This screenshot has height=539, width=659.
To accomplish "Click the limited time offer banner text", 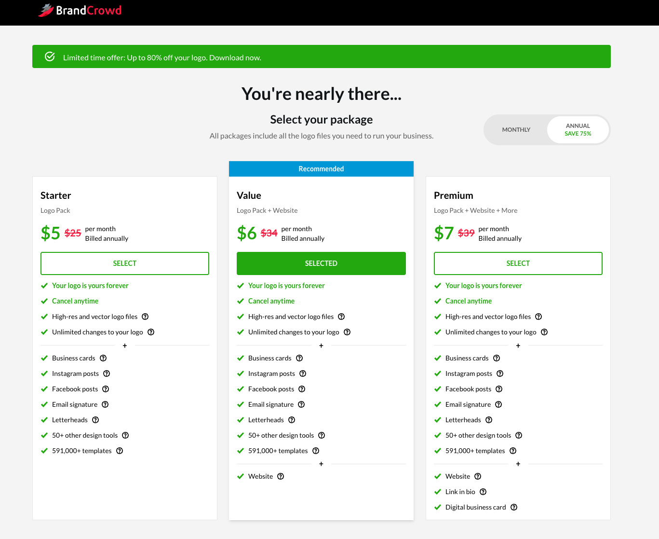I will click(162, 57).
